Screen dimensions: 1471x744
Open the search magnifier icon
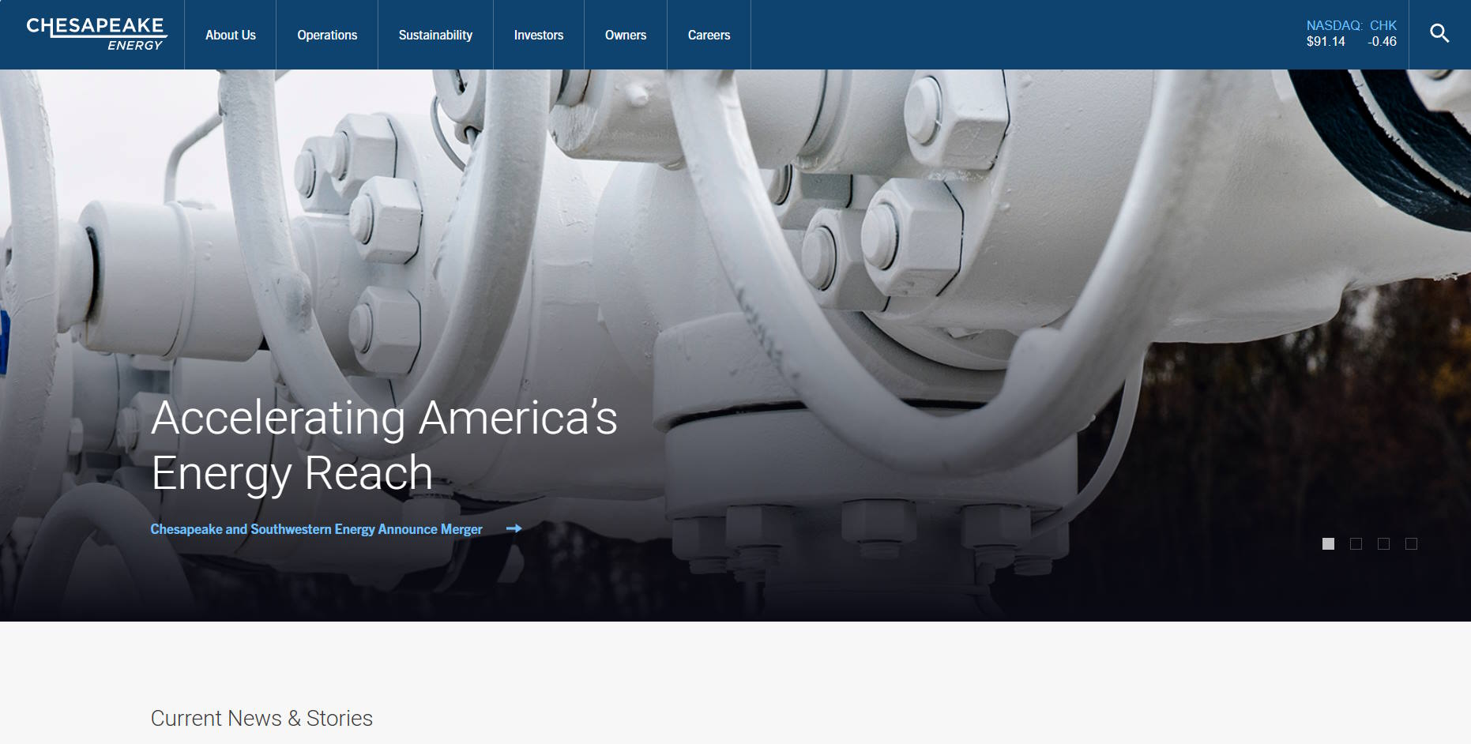[x=1439, y=33]
